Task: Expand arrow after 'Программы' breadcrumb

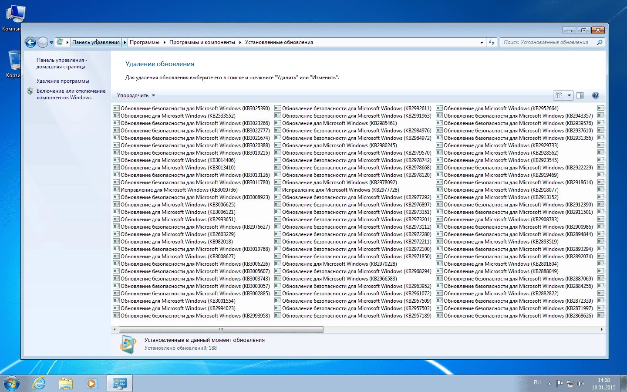Action: point(165,42)
